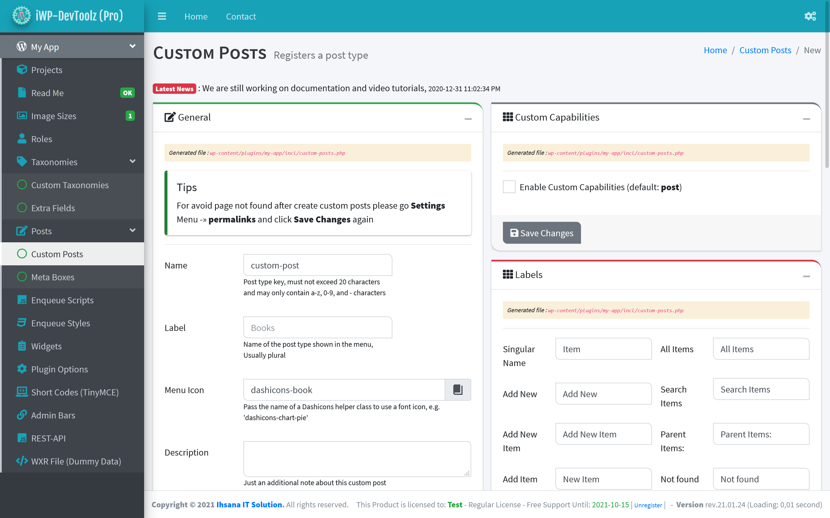Open Meta Boxes menu item
This screenshot has height=518, width=830.
[x=73, y=277]
